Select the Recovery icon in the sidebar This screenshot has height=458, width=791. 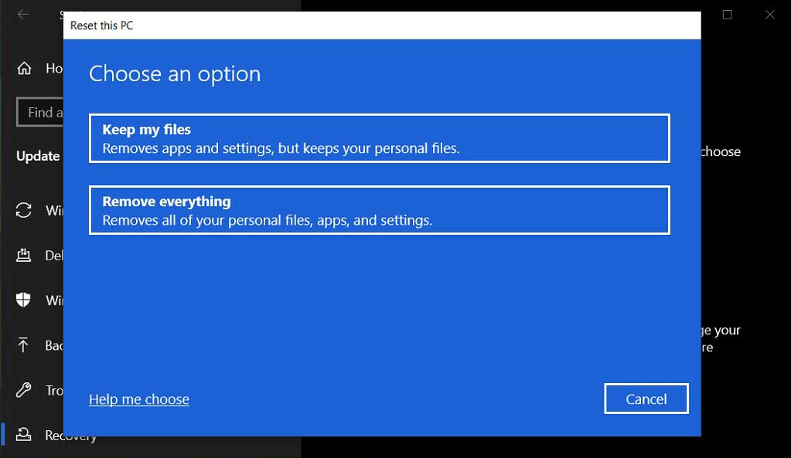24,435
